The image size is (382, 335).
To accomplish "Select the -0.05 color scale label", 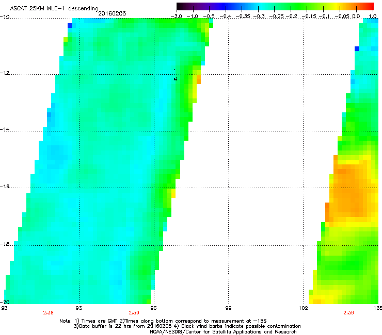I will click(341, 16).
